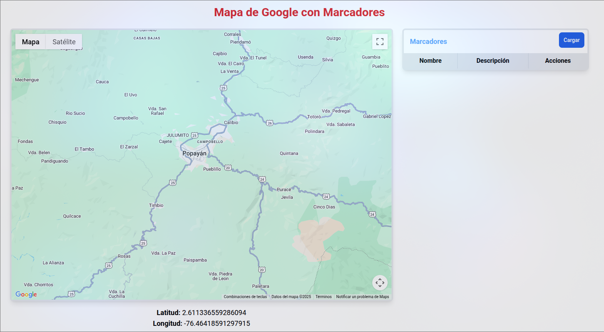This screenshot has height=332, width=604.
Task: Click Popayán city label on map
Action: (194, 153)
